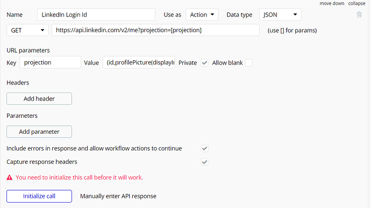Click the Name field LinkedIn Login Id
This screenshot has height=208, width=371.
pyautogui.click(x=96, y=15)
